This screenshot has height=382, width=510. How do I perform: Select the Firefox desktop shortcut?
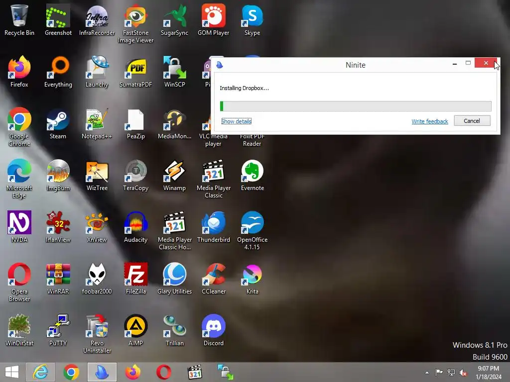(19, 72)
